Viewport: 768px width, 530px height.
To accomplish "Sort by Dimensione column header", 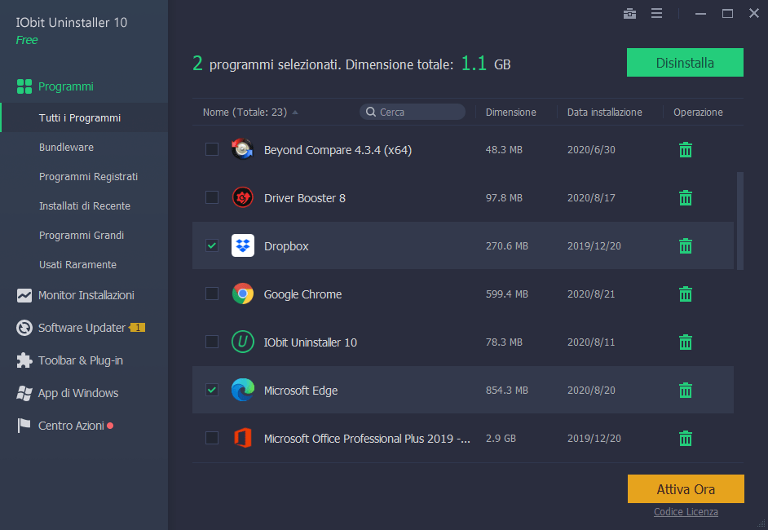I will point(511,113).
